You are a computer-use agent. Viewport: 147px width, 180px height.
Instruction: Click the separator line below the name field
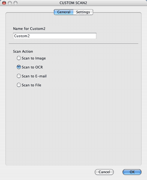pos(73,44)
